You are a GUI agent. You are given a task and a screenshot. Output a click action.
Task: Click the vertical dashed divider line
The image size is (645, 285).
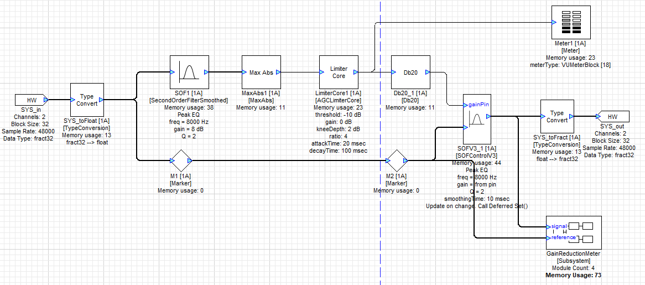[x=381, y=221]
